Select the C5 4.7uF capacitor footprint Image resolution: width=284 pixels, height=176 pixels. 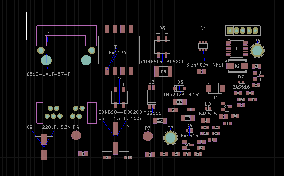point(116,138)
